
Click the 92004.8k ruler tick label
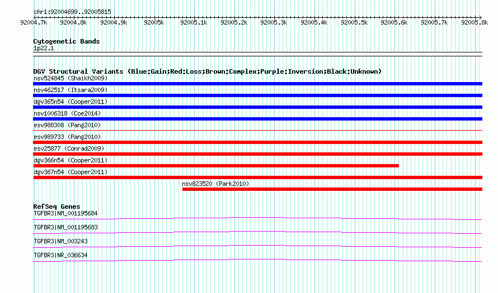pyautogui.click(x=73, y=22)
